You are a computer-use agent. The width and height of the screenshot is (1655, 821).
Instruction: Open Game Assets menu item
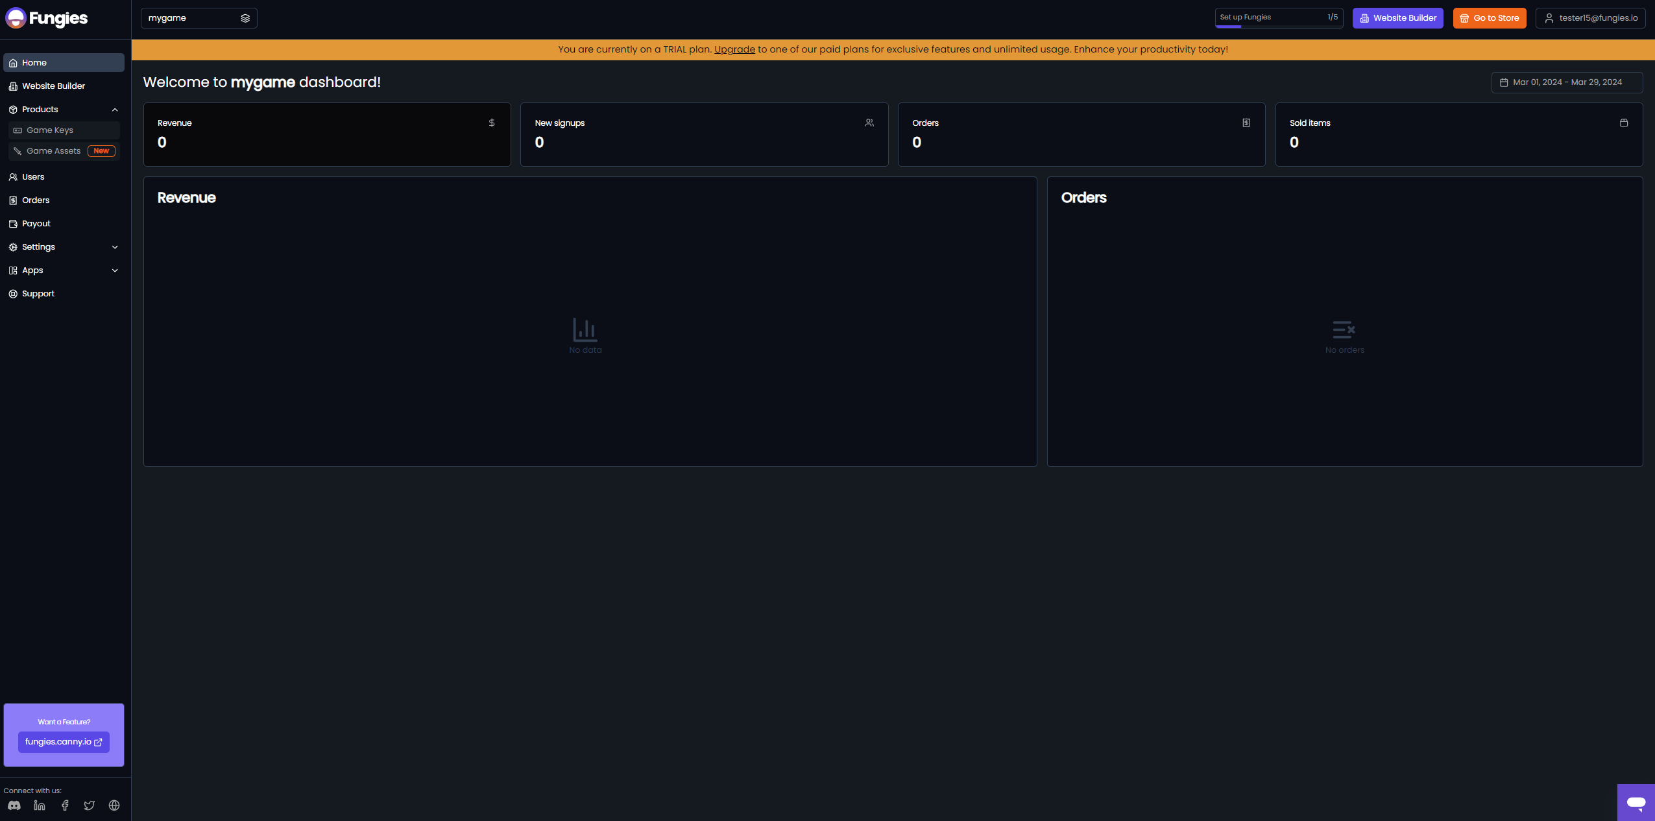point(54,151)
